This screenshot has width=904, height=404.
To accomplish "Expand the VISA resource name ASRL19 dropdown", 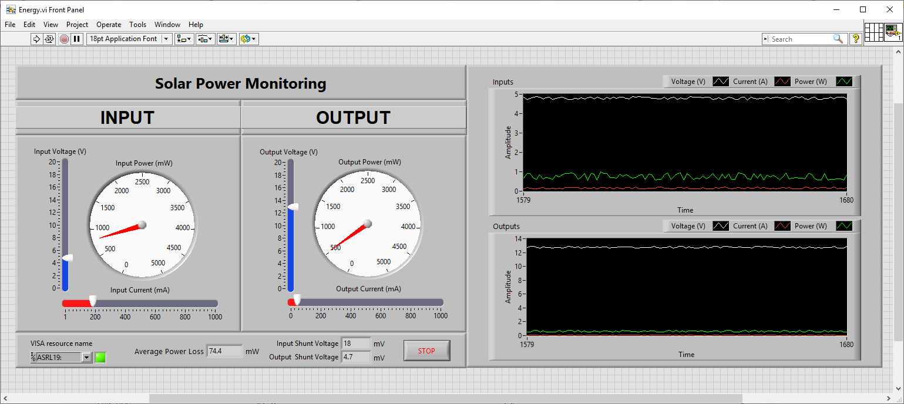I will coord(86,357).
